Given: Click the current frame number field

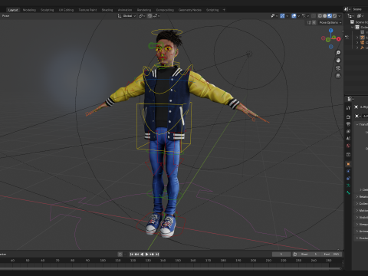Looking at the screenshot, I should 281,255.
